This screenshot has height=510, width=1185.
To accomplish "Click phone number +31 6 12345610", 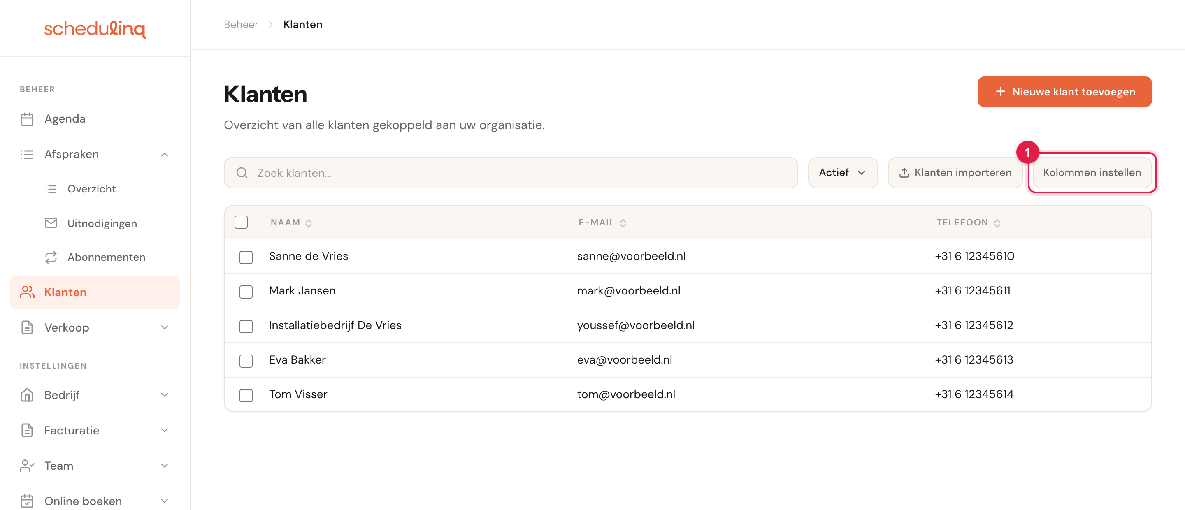I will coord(974,256).
